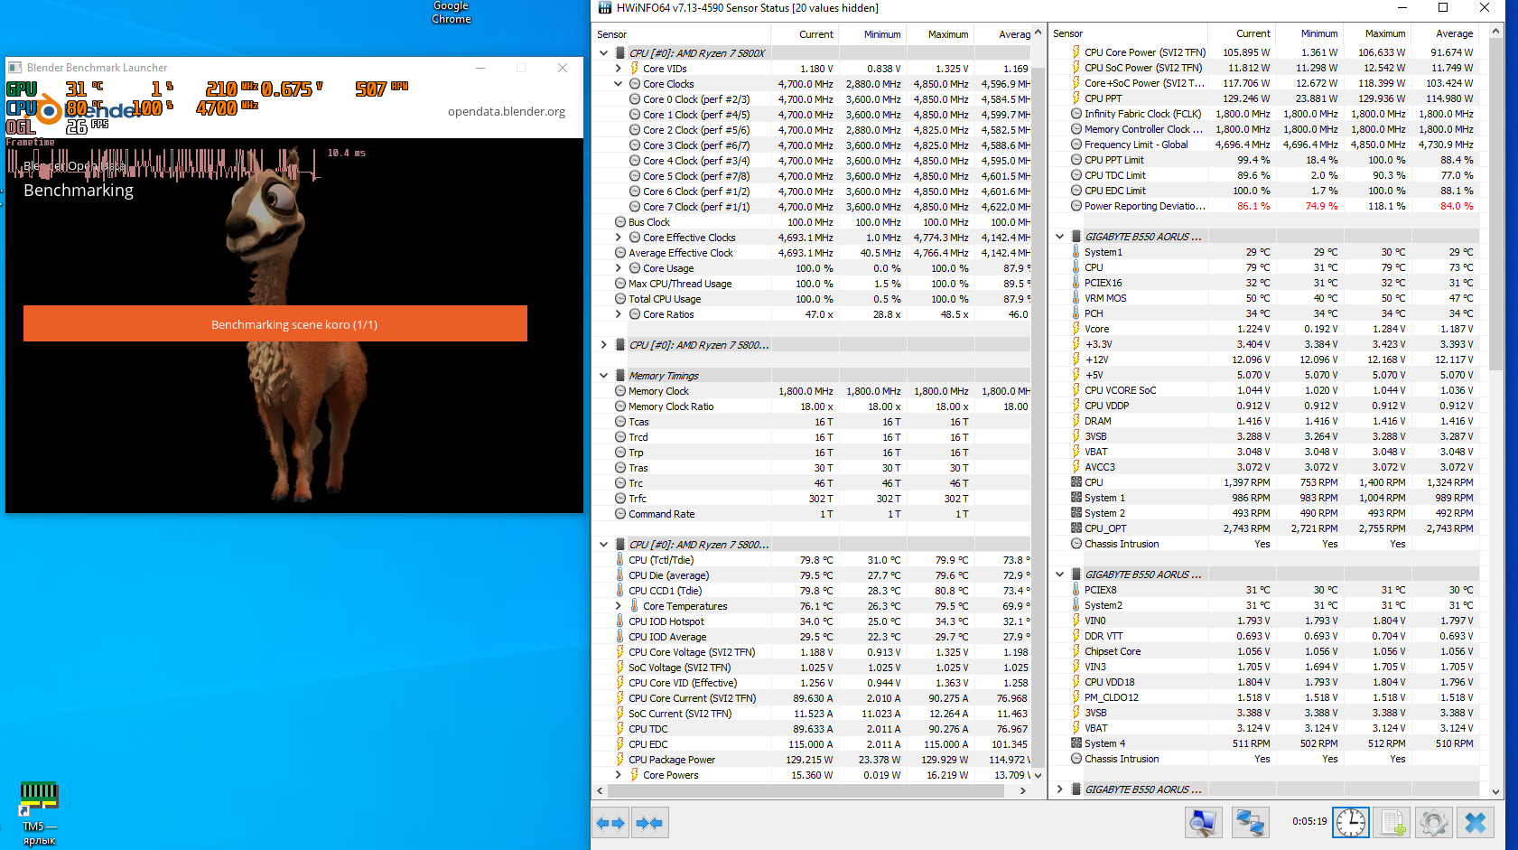Image resolution: width=1518 pixels, height=850 pixels.
Task: Click the Current column header in left sensor panel
Action: pyautogui.click(x=805, y=34)
